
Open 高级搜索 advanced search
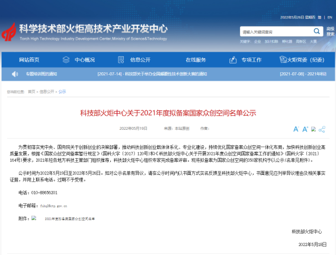pos(330,31)
